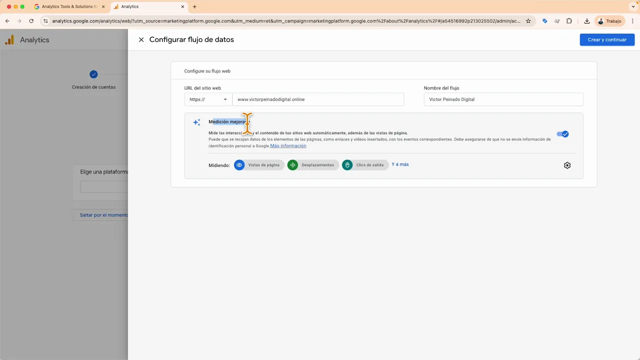
Task: Open the 'Más información' link
Action: pos(288,145)
